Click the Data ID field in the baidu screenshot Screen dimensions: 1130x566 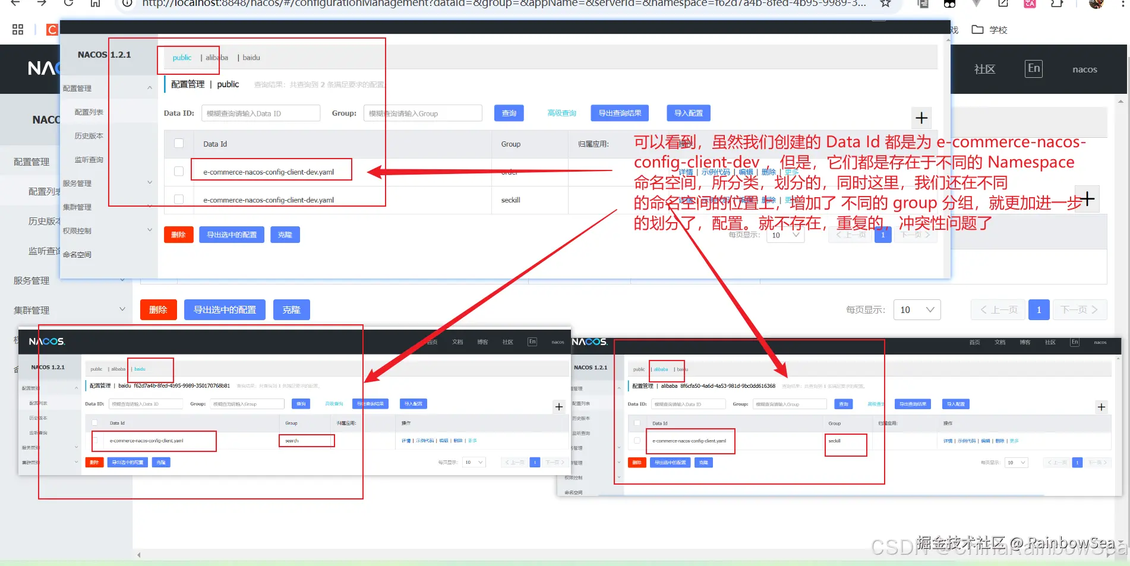click(x=146, y=404)
